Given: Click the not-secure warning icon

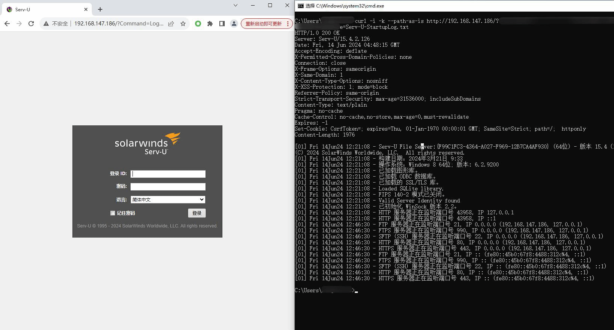Looking at the screenshot, I should 46,24.
